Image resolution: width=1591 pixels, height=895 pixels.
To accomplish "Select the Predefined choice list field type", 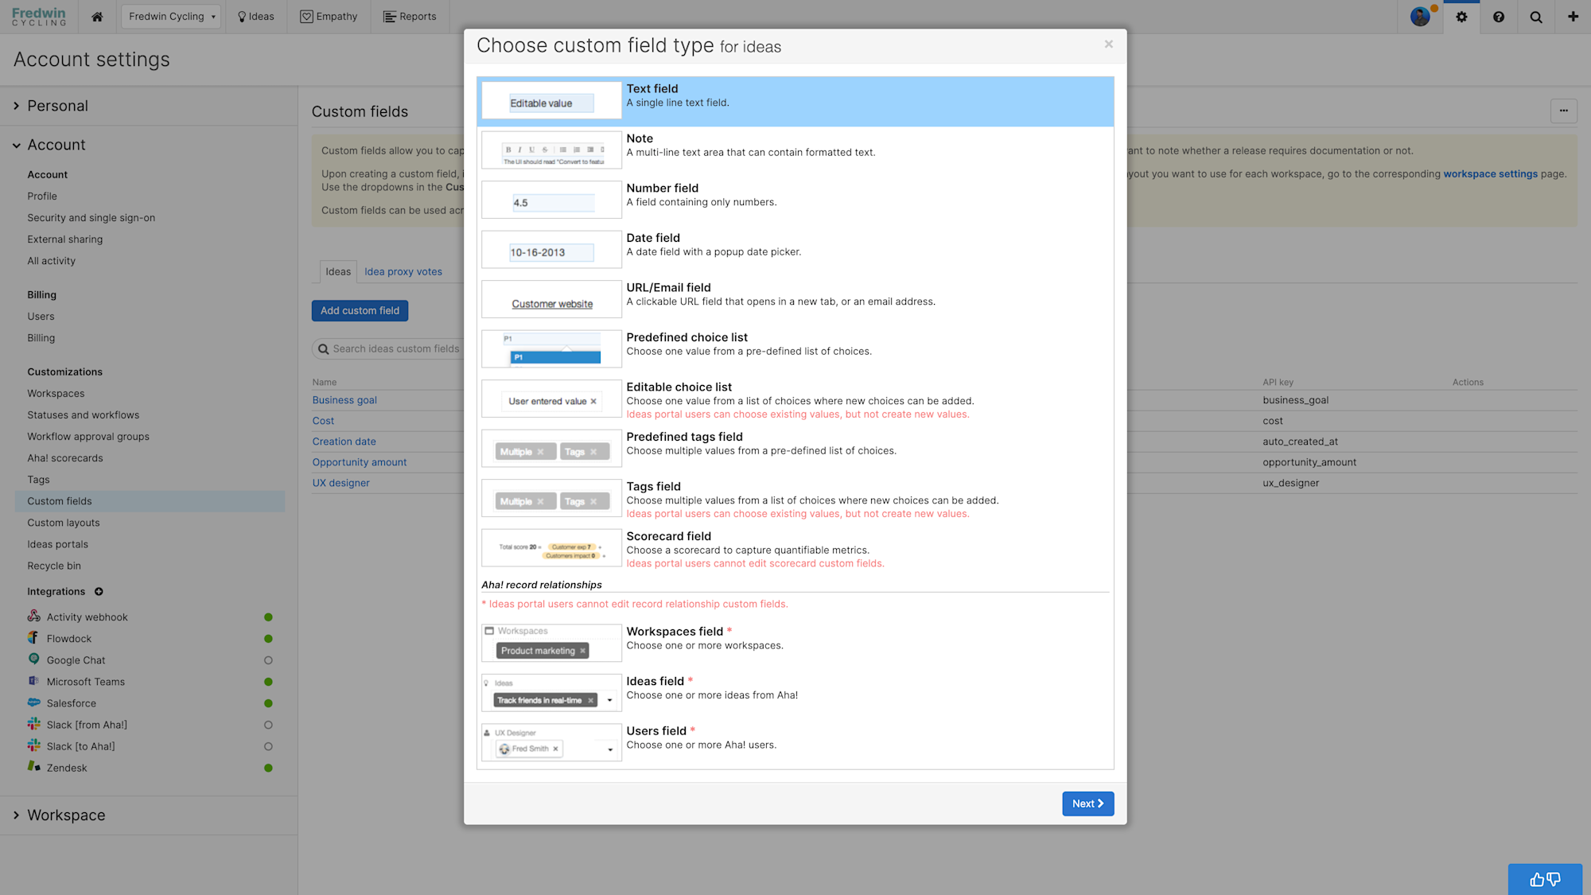I will pos(687,338).
